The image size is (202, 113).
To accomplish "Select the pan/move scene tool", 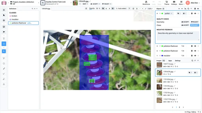I will pos(4,10).
